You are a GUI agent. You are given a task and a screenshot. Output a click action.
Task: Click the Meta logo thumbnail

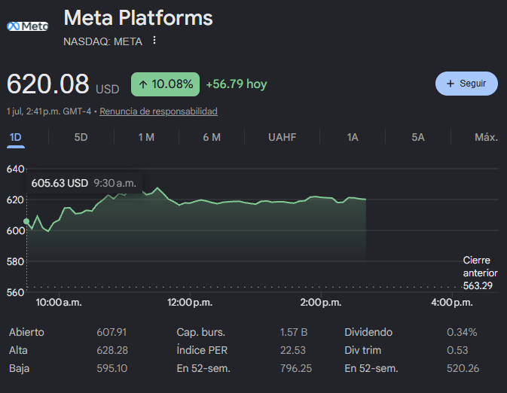pyautogui.click(x=27, y=26)
